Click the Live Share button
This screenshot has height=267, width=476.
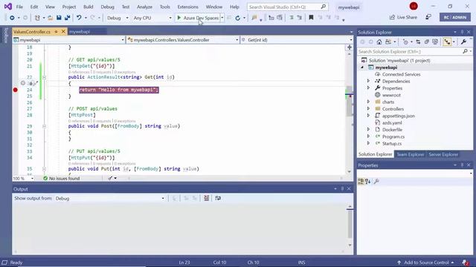coord(403,17)
